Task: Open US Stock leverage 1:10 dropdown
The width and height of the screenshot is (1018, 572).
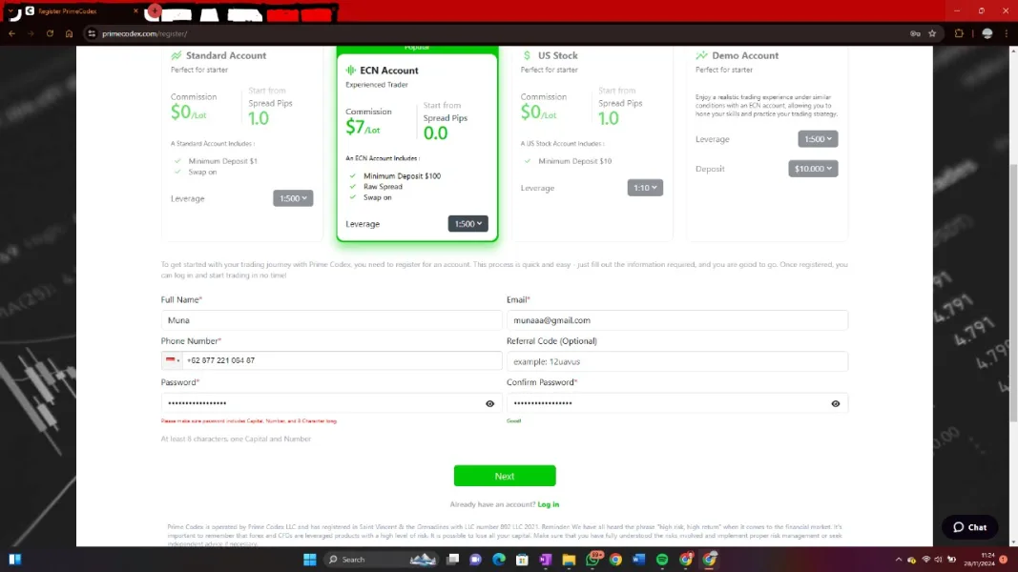Action: point(645,188)
